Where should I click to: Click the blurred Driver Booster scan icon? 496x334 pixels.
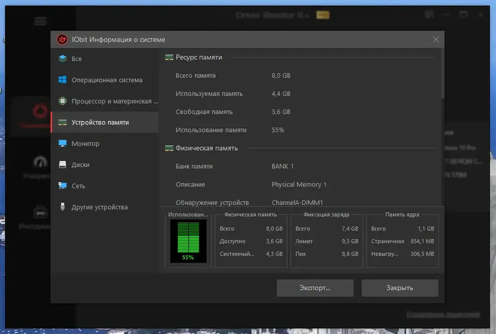(40, 112)
